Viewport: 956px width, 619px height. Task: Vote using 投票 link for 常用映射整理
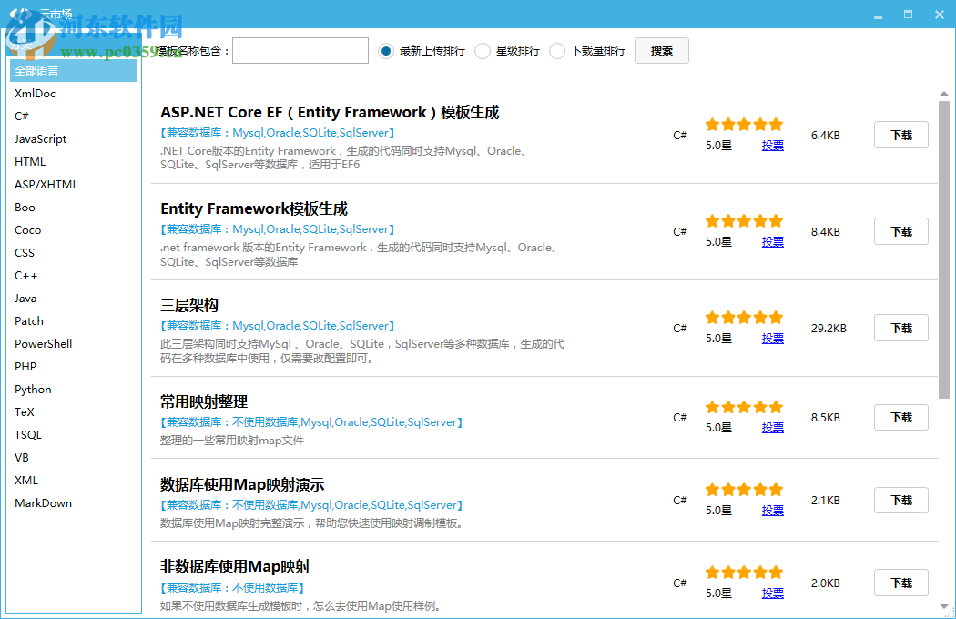coord(772,428)
